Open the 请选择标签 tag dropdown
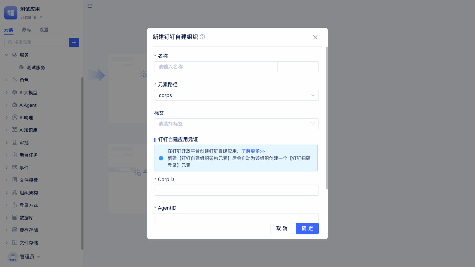This screenshot has width=475, height=267. (x=236, y=124)
